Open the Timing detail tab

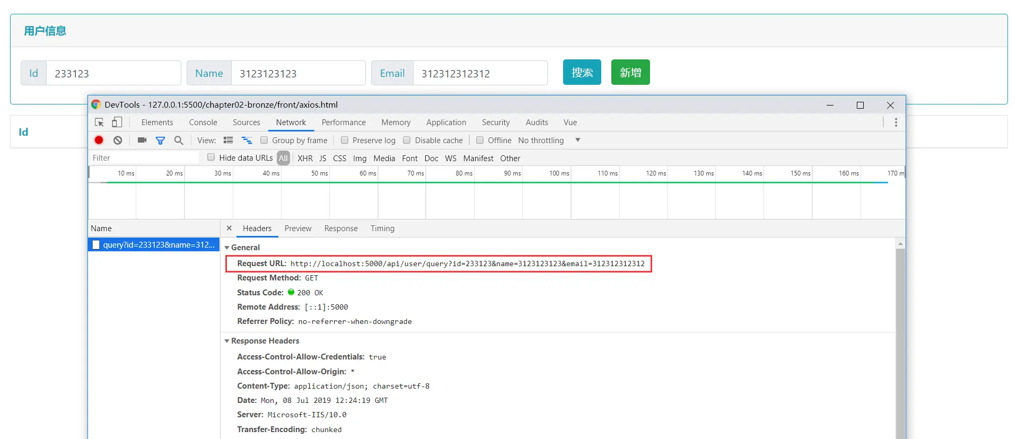[382, 229]
